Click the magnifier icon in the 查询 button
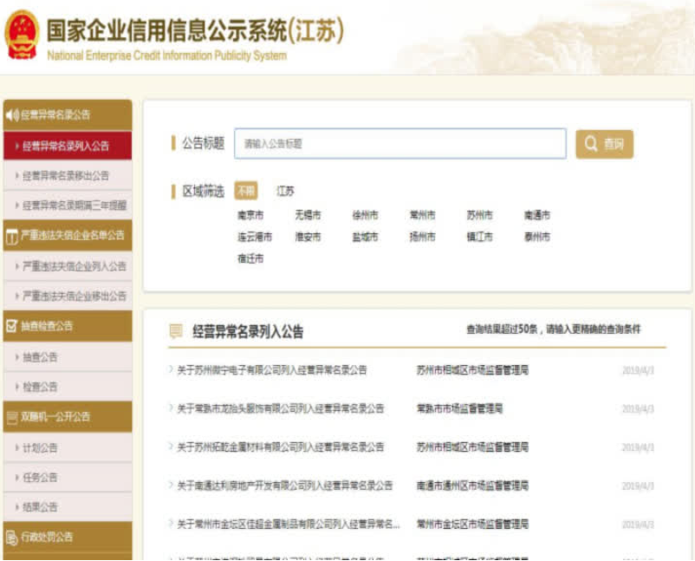This screenshot has height=561, width=695. 591,144
